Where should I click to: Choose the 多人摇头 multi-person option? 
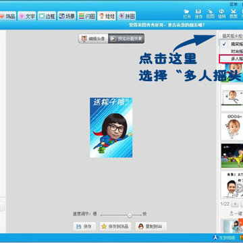(x=231, y=59)
